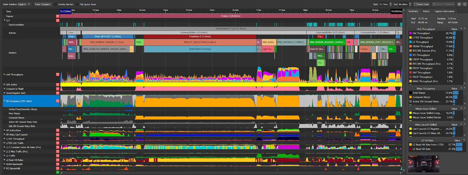Toggle the Flat Queue Rows checkbox
This screenshot has height=175, width=468.
78,4
